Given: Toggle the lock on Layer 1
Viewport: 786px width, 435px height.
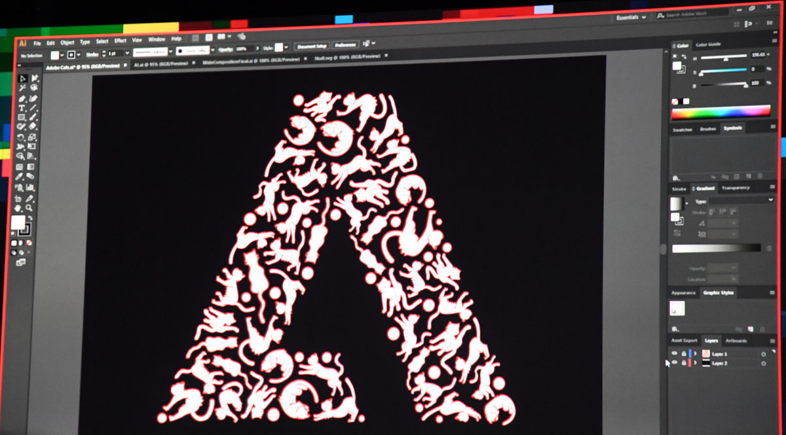Looking at the screenshot, I should [x=683, y=354].
